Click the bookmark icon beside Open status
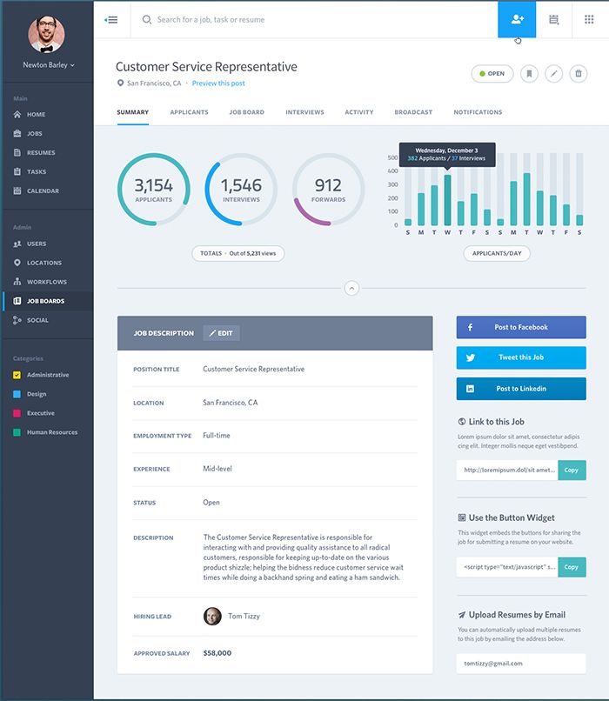Image resolution: width=609 pixels, height=701 pixels. click(x=528, y=74)
